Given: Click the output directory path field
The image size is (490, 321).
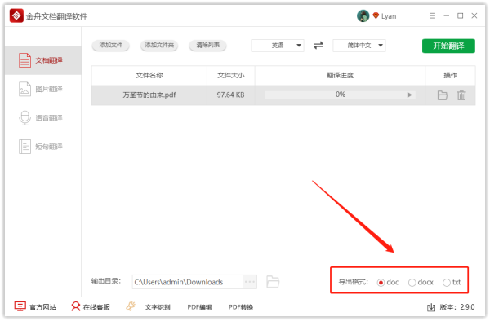Looking at the screenshot, I should (188, 282).
